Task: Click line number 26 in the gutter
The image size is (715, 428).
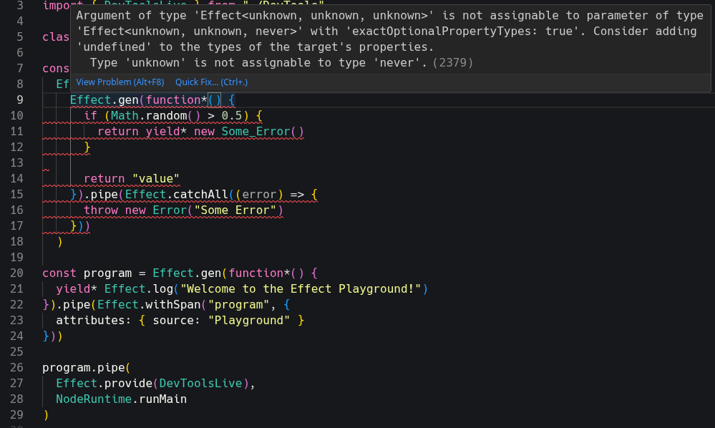Action: coord(17,367)
